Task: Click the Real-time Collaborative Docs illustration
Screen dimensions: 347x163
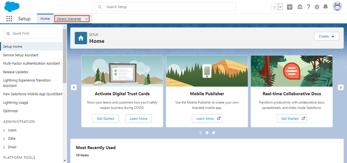Action: (x=291, y=71)
